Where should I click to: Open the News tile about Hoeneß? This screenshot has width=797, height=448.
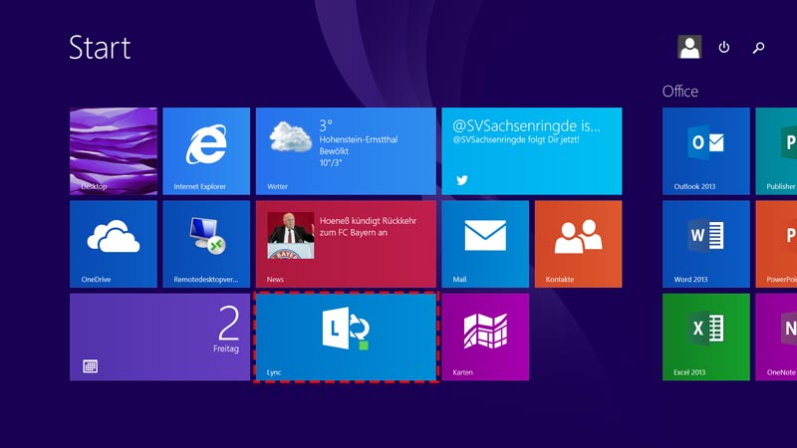[x=346, y=244]
